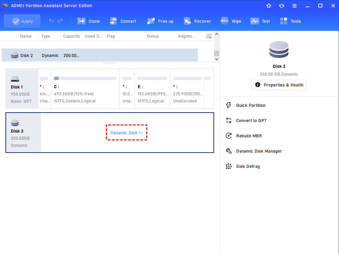Redo the last operation
This screenshot has height=254, width=339.
pyautogui.click(x=60, y=21)
